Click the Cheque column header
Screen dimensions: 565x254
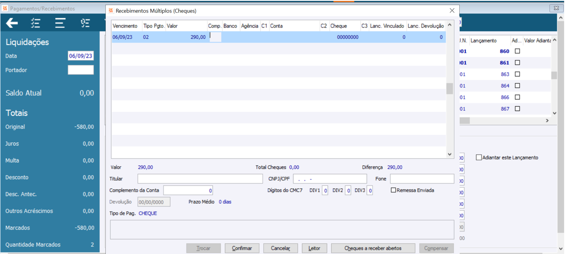(344, 26)
